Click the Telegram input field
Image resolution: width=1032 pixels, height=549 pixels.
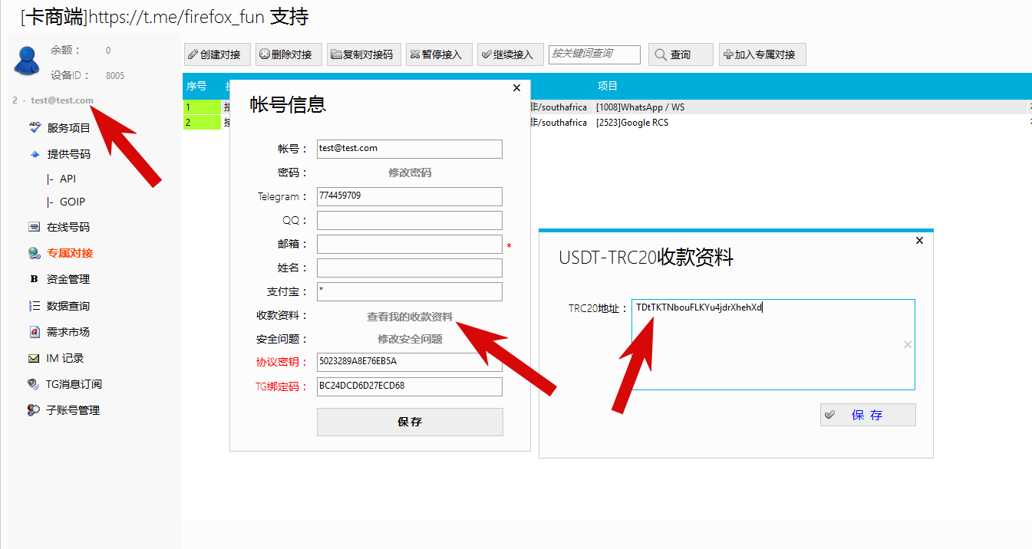coord(410,196)
